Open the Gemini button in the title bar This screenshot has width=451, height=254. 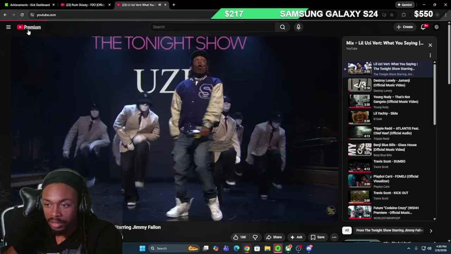coord(404,5)
